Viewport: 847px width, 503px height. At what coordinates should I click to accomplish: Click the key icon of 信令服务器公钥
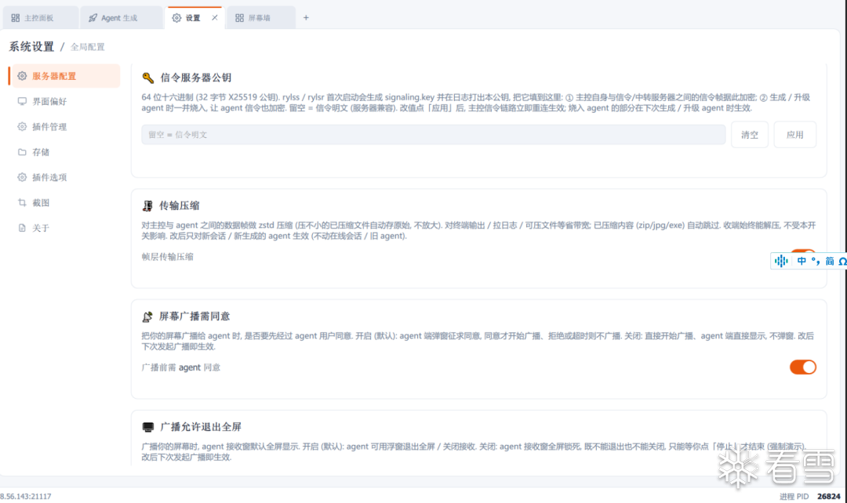coord(148,78)
